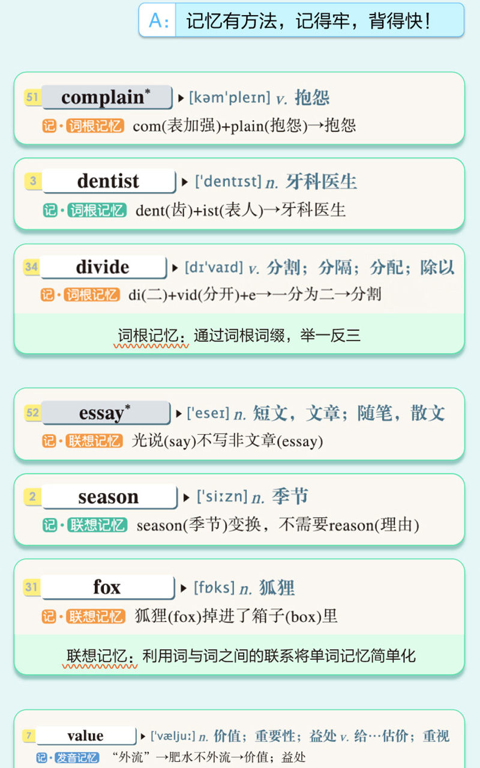The height and width of the screenshot is (768, 480).
Task: Click the number 52 badge beside essay
Action: tap(32, 413)
